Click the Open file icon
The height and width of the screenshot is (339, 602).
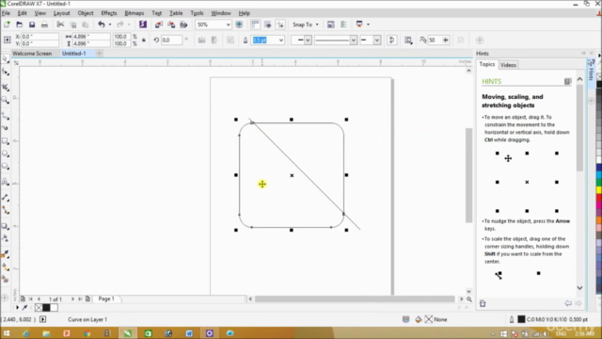point(19,24)
